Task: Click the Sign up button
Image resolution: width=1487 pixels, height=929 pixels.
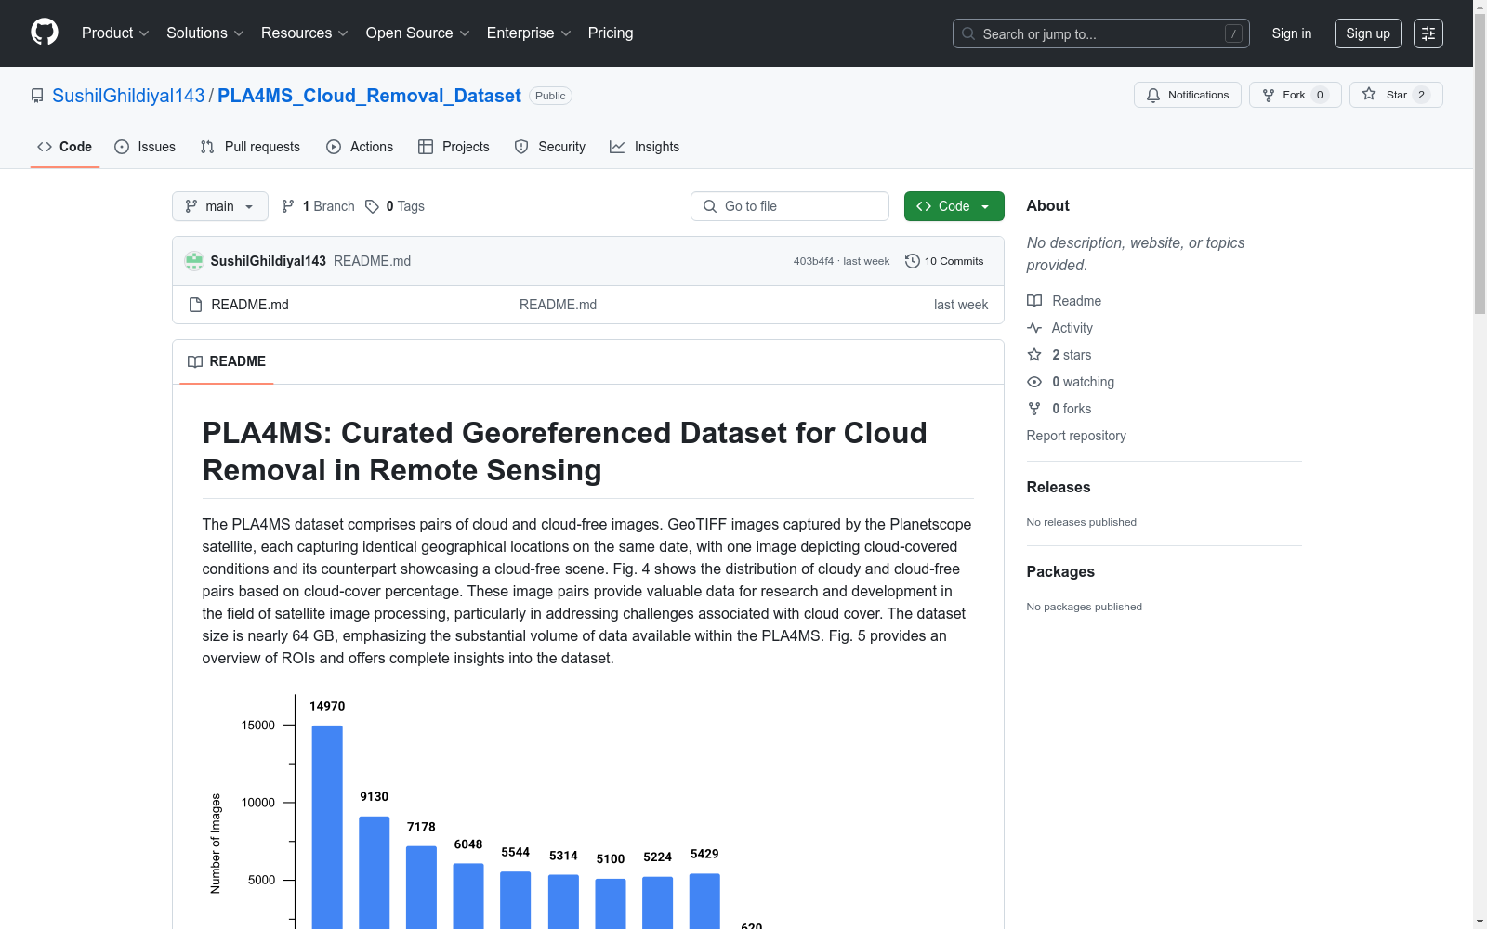Action: [x=1368, y=33]
